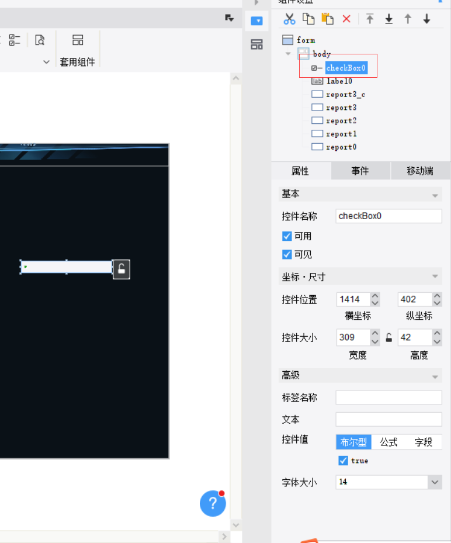Move component up one level

click(x=408, y=19)
